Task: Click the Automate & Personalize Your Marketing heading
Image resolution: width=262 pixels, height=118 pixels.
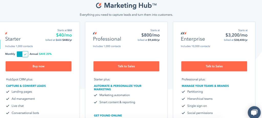Action: click(x=118, y=88)
